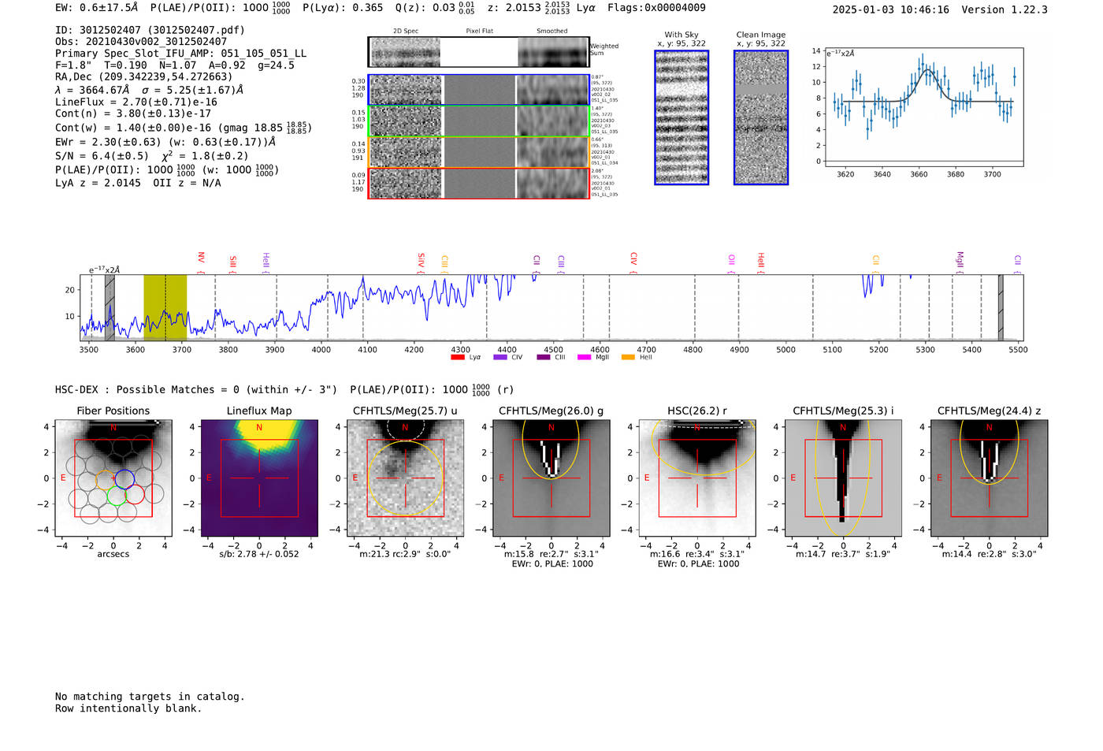The image size is (1103, 751).
Task: Click the OII line marker above spectrum
Action: pyautogui.click(x=731, y=264)
